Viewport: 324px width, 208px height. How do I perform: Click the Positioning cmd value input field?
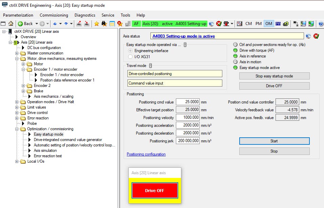pos(188,102)
